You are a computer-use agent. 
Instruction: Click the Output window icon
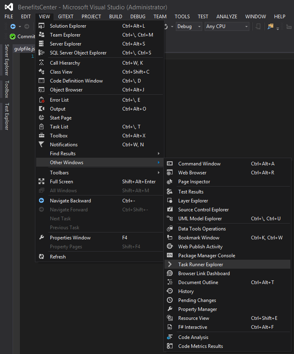tap(41, 109)
